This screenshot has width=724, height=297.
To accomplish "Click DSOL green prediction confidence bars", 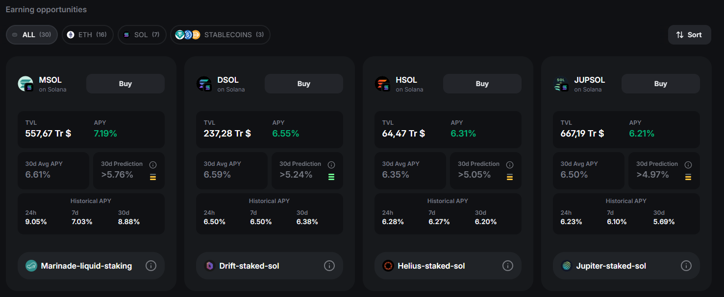I will tap(331, 177).
